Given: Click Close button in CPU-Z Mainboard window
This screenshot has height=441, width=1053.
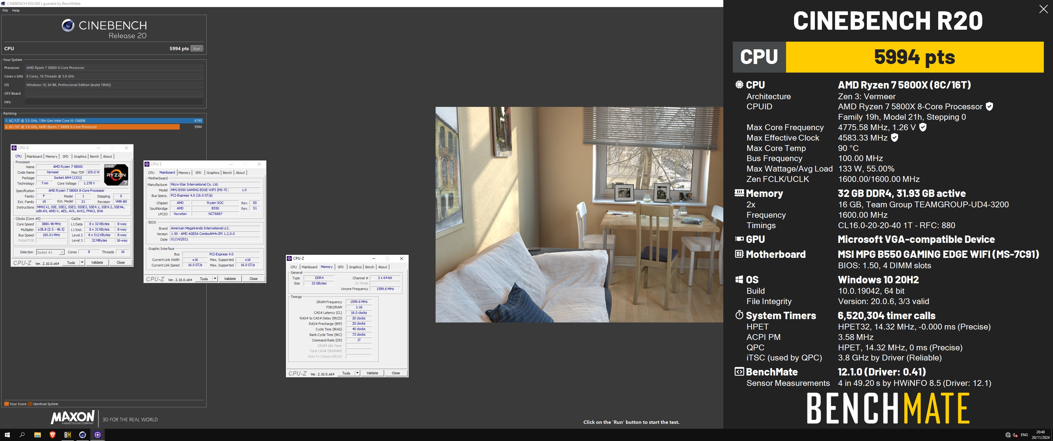Looking at the screenshot, I should pyautogui.click(x=253, y=279).
